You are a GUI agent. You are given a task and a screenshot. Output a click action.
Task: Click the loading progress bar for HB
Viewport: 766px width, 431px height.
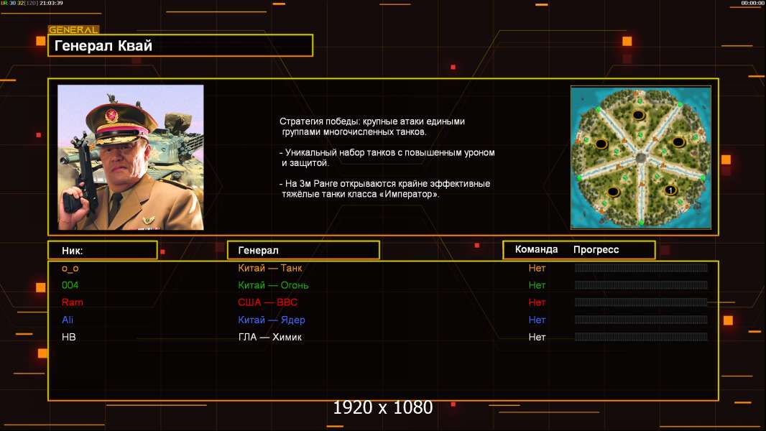coord(641,337)
